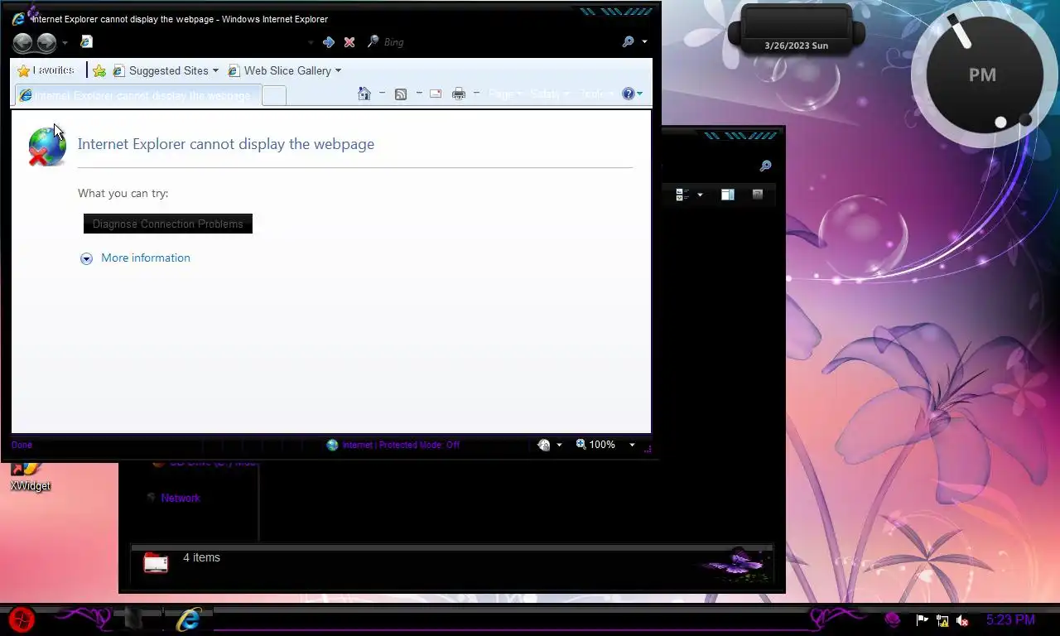Click the page icon in the address bar
Screen dimensions: 1060x636
86,41
